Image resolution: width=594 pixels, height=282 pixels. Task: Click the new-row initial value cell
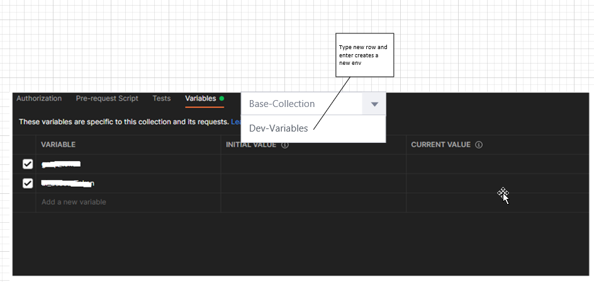point(313,203)
